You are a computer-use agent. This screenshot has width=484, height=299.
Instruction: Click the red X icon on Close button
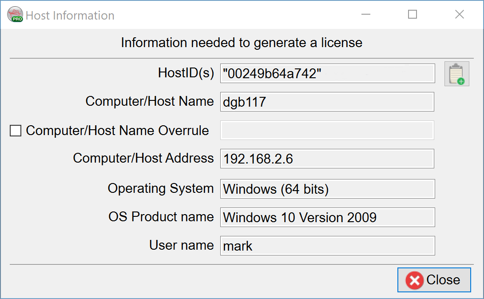click(x=414, y=280)
